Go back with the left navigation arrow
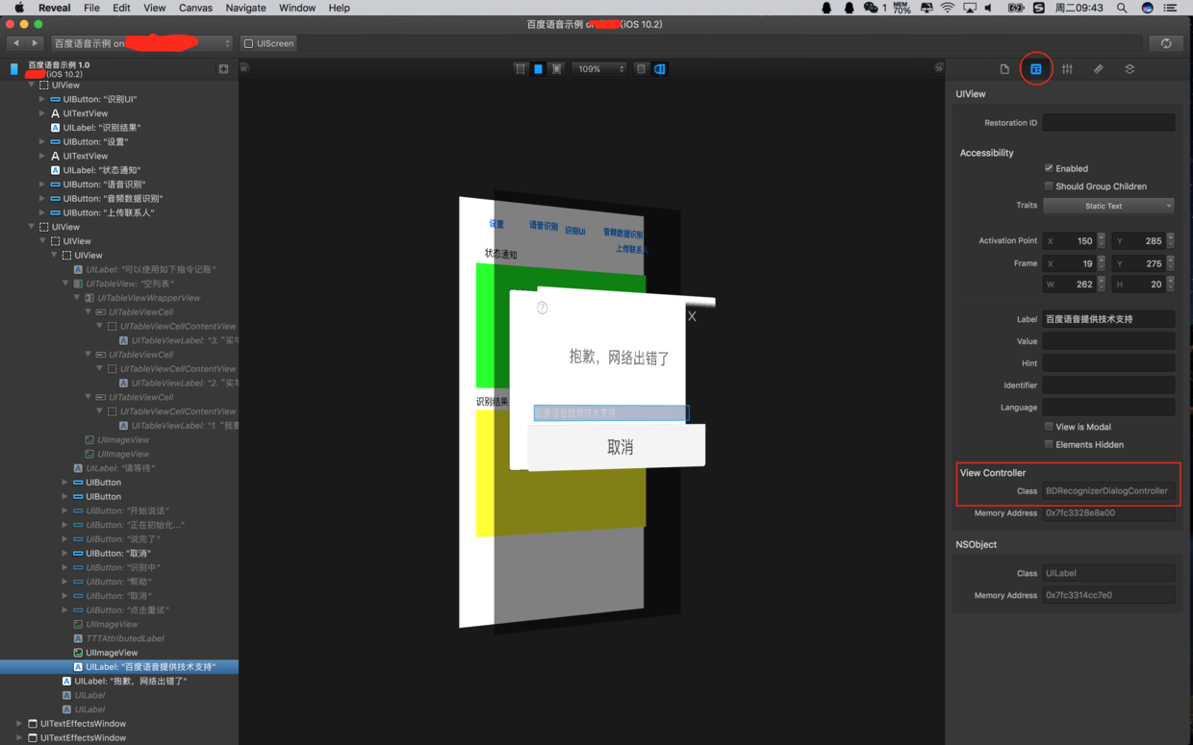 (16, 43)
